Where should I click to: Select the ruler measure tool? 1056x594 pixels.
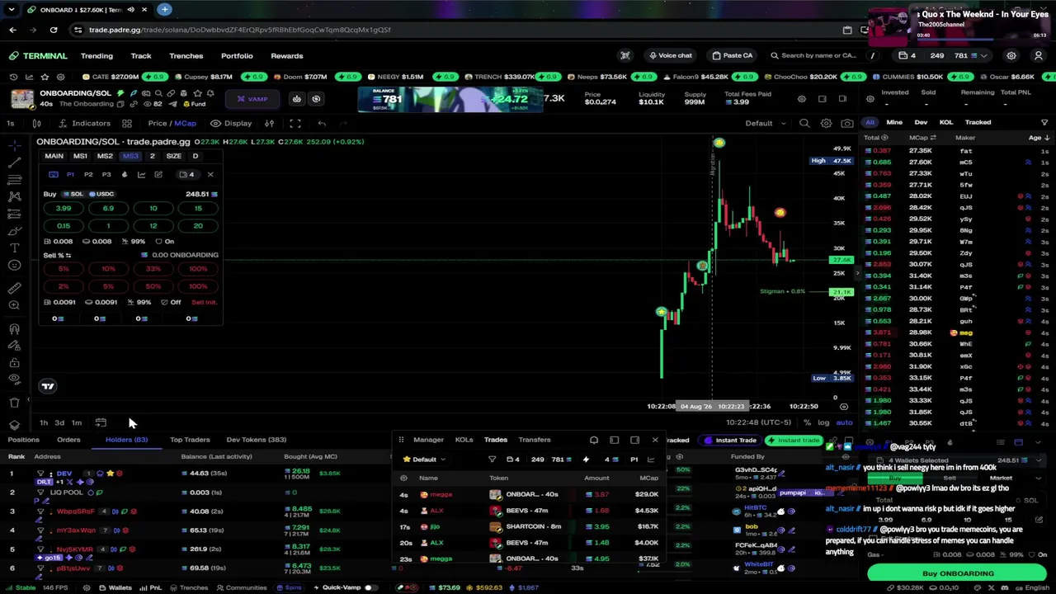tap(14, 288)
